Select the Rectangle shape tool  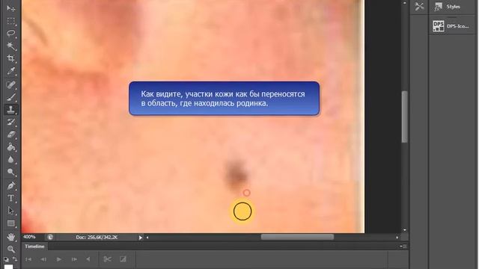pyautogui.click(x=11, y=223)
